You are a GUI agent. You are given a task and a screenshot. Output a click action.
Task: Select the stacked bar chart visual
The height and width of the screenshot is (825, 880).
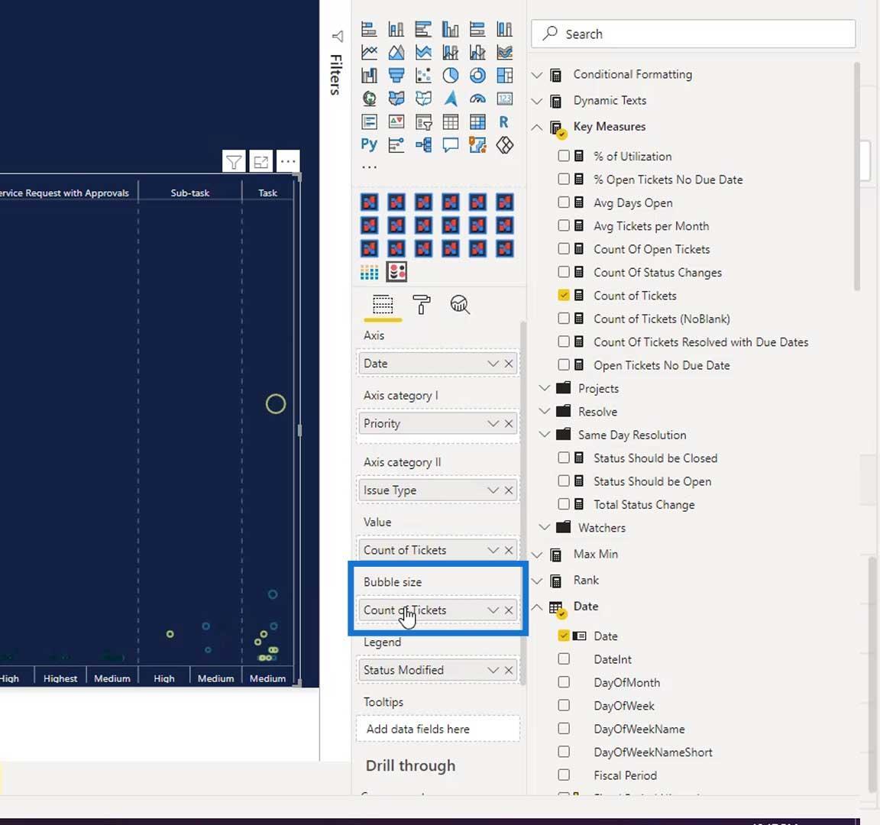coord(369,29)
